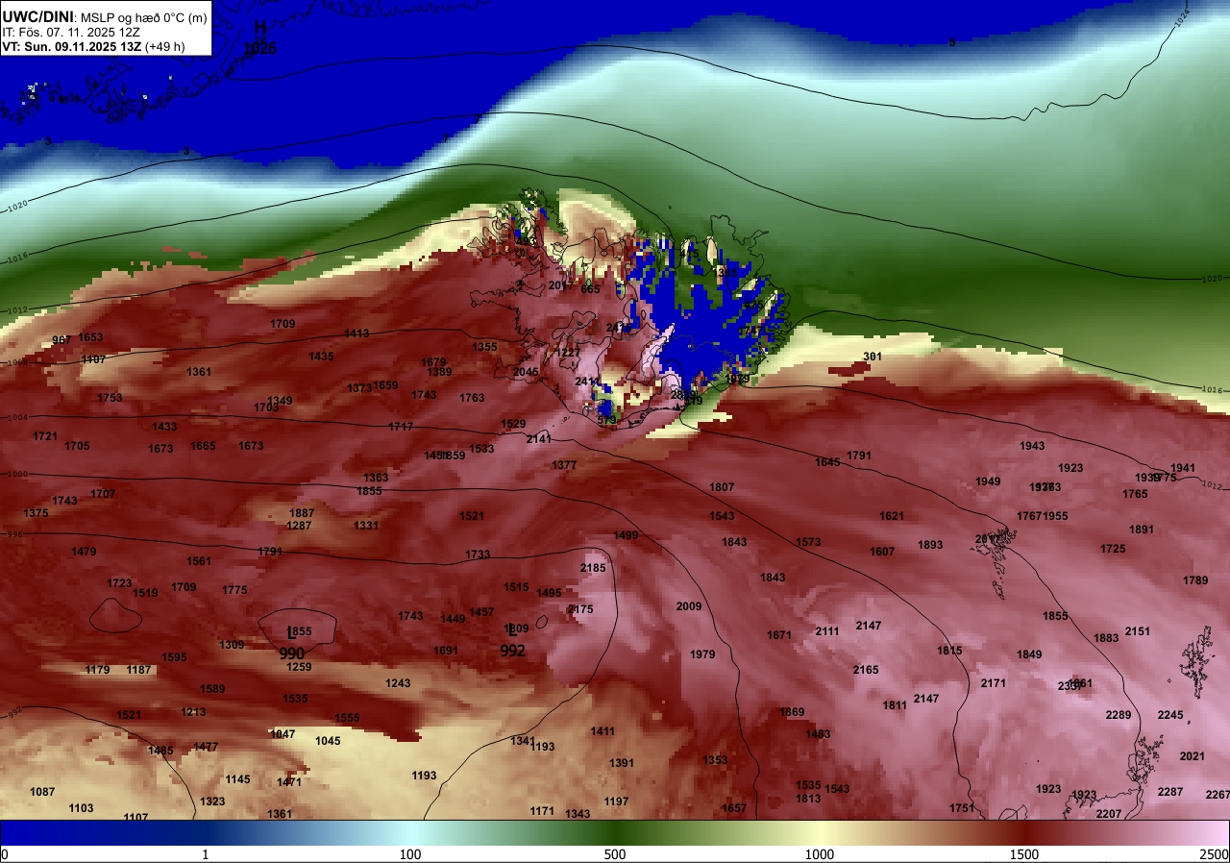The width and height of the screenshot is (1230, 863).
Task: Click the 2500 tick label on the color scale
Action: (1215, 854)
